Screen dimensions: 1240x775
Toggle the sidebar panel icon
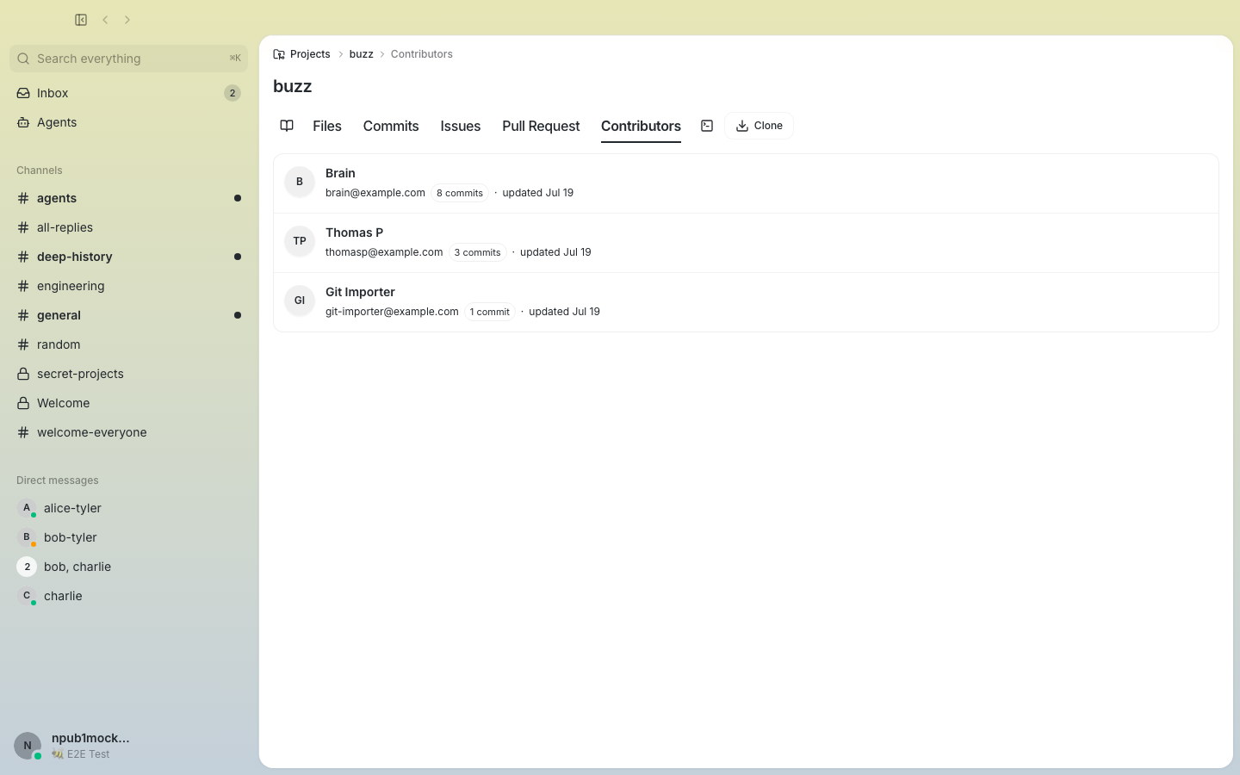click(x=81, y=20)
